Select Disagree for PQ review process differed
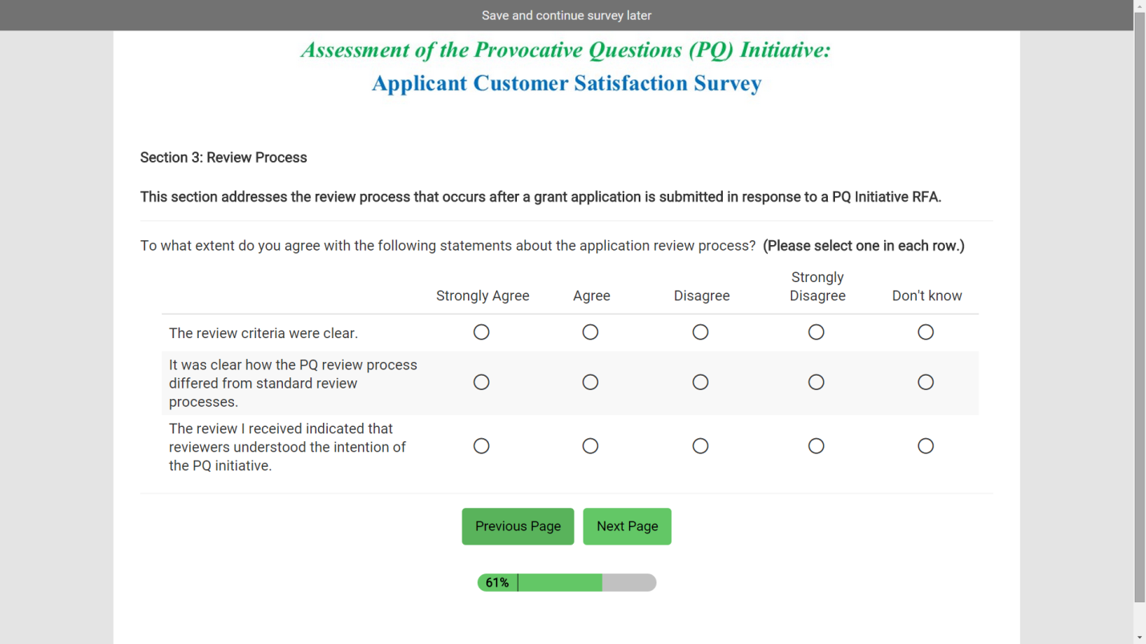1146x644 pixels. [700, 383]
